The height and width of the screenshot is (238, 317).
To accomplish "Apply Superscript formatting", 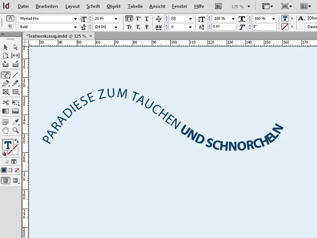I will (x=137, y=18).
